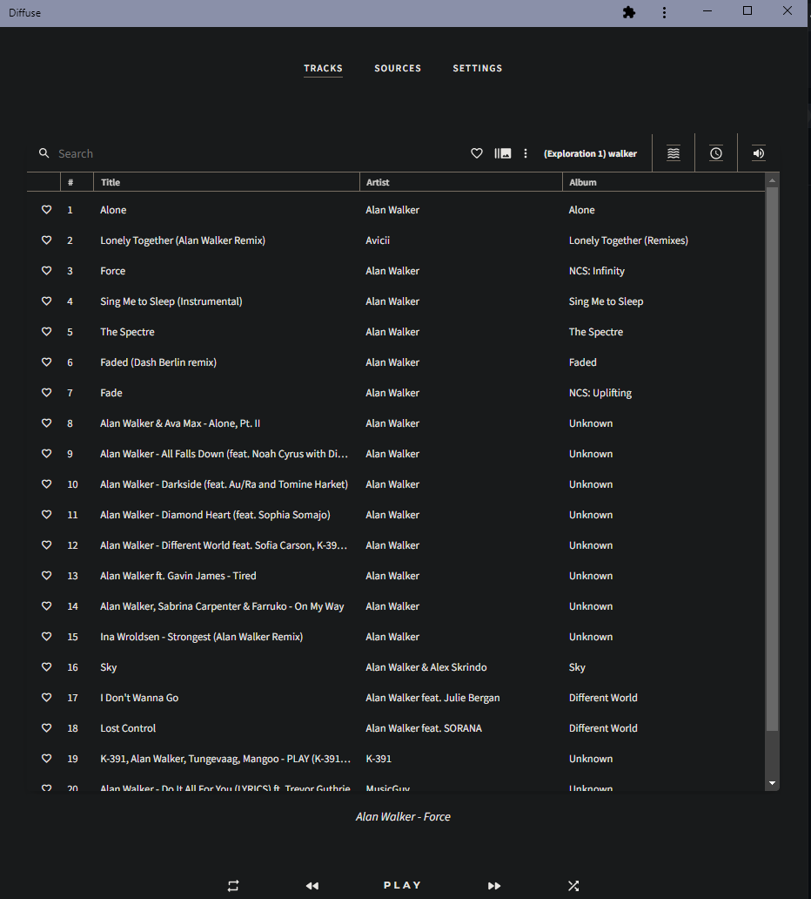
Task: Favourite Sing Me to Sleep (Instrumental)
Action: (x=46, y=301)
